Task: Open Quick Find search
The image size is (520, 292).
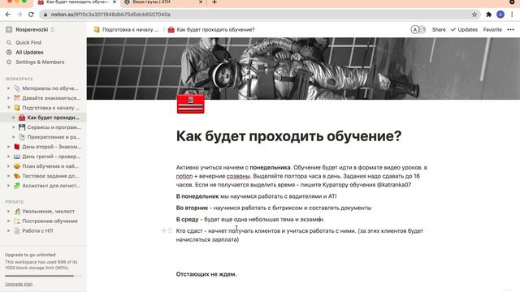Action: [x=28, y=42]
